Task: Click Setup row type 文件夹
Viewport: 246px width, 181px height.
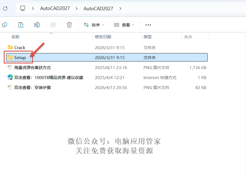Action: point(149,57)
